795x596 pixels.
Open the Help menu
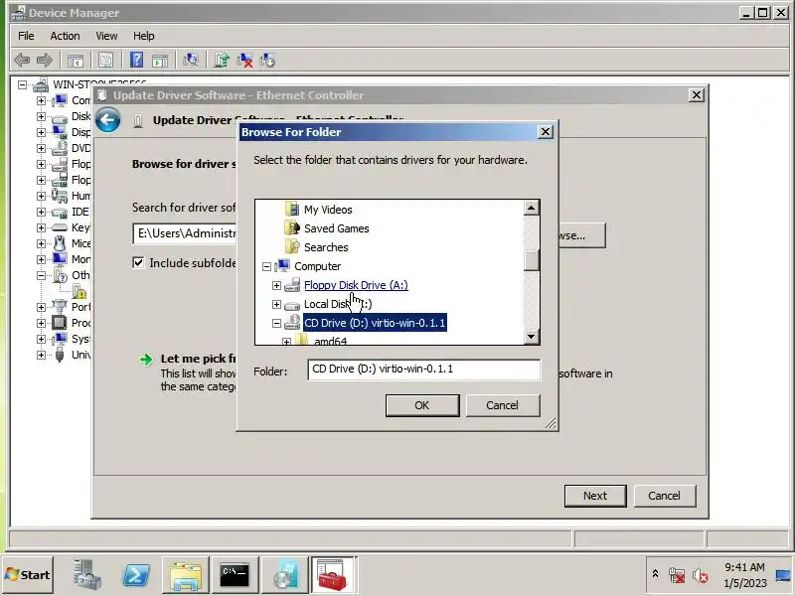pos(144,36)
